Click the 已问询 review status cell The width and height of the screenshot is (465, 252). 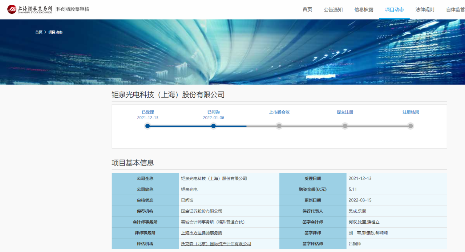pos(229,200)
